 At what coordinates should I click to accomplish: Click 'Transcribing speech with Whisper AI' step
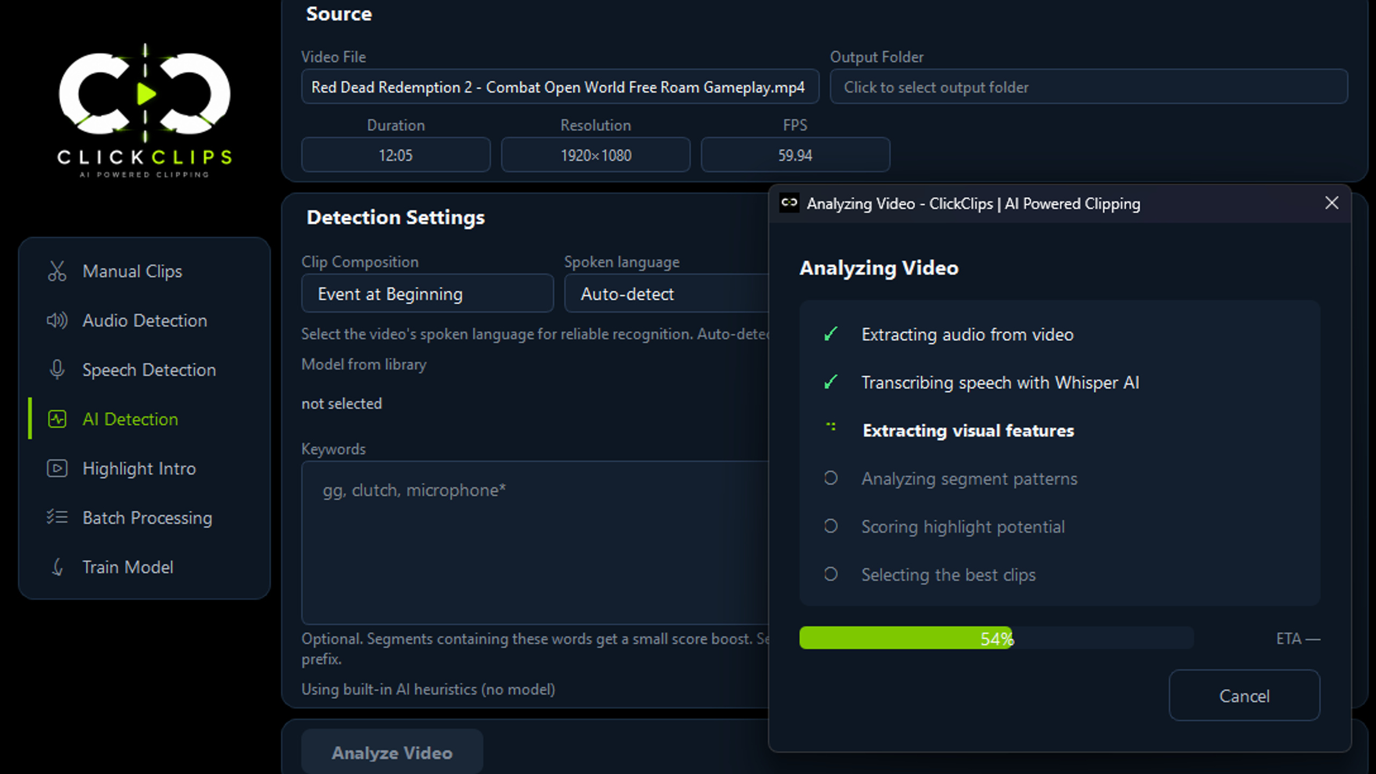coord(1000,382)
